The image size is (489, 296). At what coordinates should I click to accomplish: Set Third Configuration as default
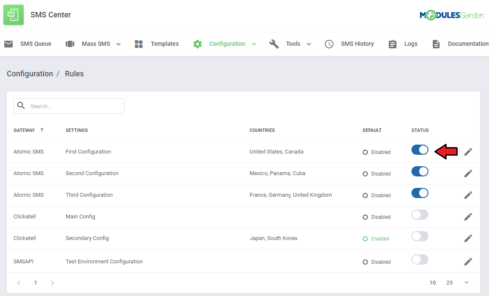pyautogui.click(x=377, y=195)
